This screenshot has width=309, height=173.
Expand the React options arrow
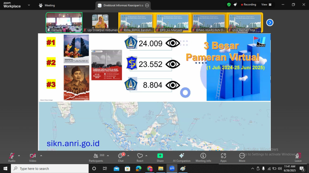[146, 156]
